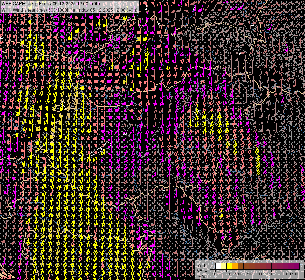Click the 100 label on legend scale
The width and height of the screenshot is (305, 280).
click(x=215, y=274)
